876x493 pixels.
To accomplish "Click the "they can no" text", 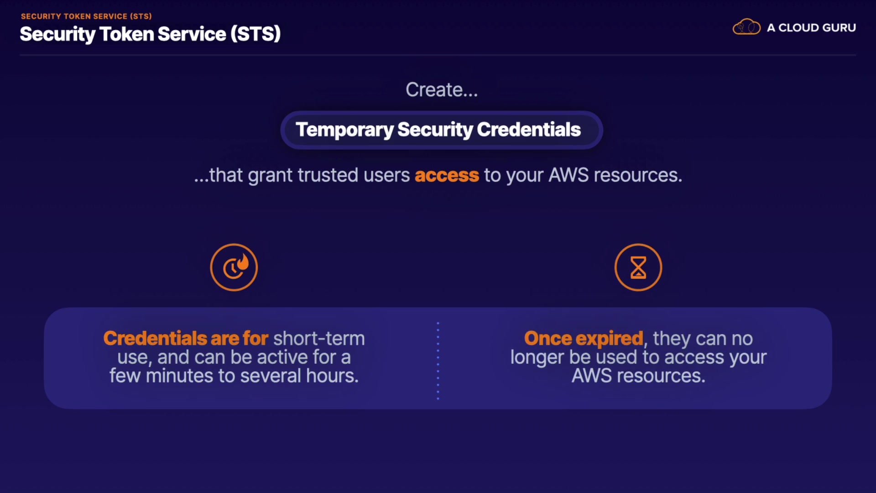I will [703, 339].
